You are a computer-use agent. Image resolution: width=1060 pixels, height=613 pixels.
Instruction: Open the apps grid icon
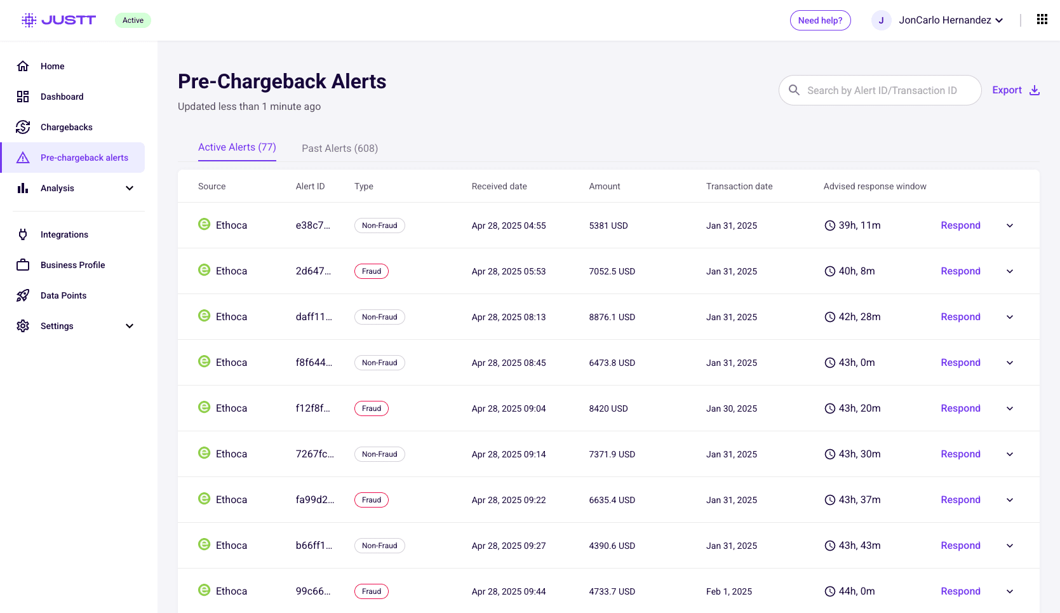tap(1042, 20)
